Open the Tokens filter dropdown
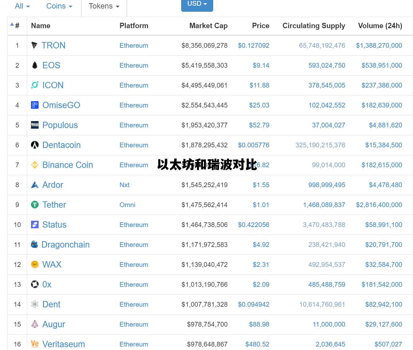Screen dimensions: 413x350 point(104,6)
